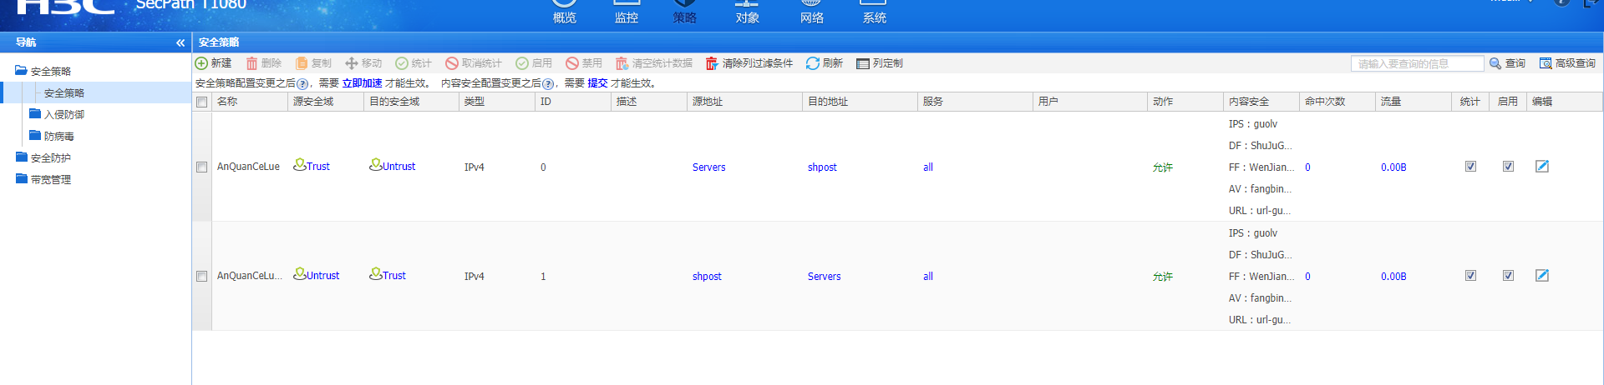Select the row checkbox for policy ID 1
The width and height of the screenshot is (1604, 385).
201,276
